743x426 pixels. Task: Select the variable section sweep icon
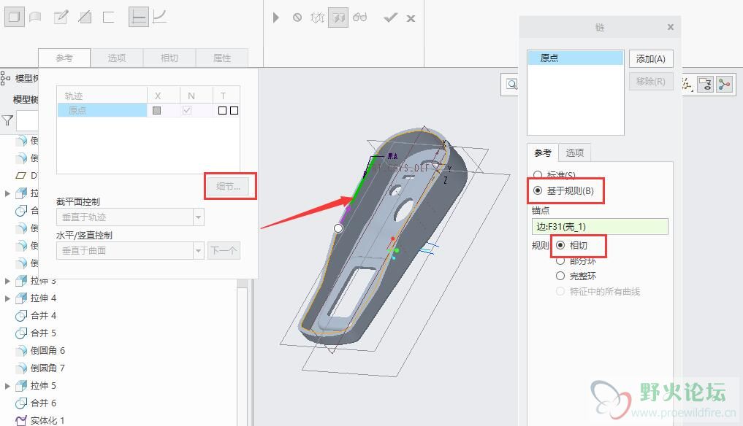(x=160, y=18)
